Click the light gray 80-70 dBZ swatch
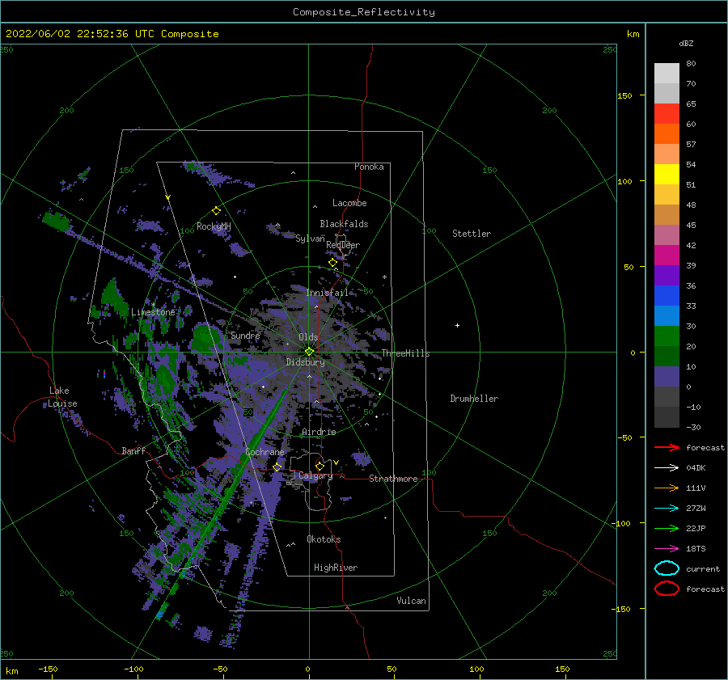Screen dimensions: 728x680 pyautogui.click(x=667, y=74)
